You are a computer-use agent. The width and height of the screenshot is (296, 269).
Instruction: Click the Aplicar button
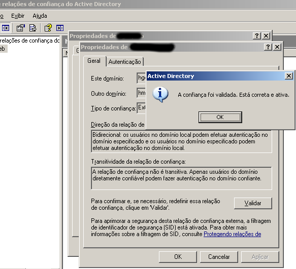pos(260,257)
